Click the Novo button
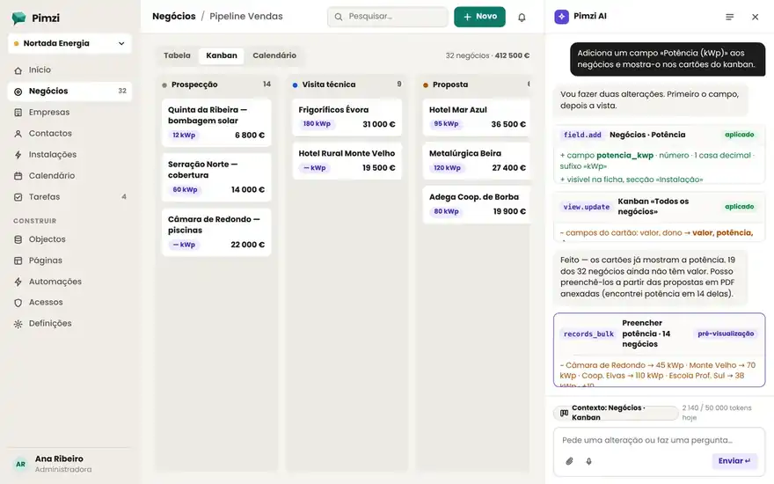The height and width of the screenshot is (484, 774). pyautogui.click(x=479, y=17)
